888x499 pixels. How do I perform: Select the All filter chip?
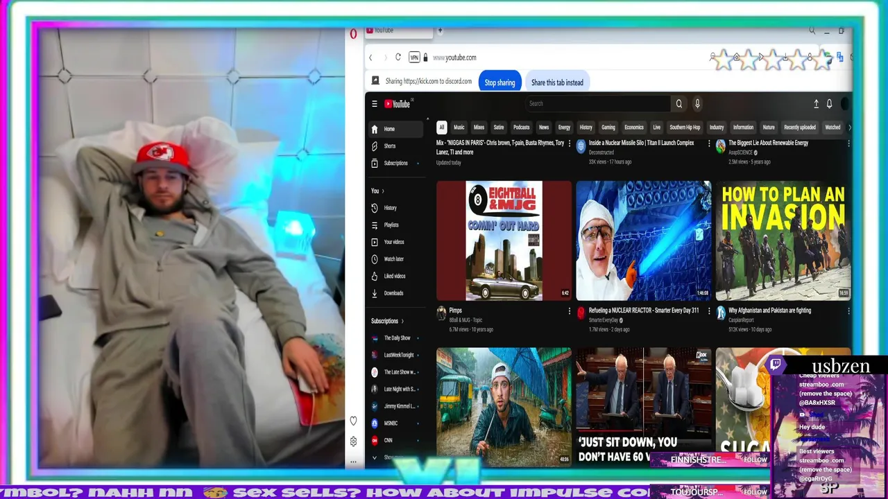(441, 128)
